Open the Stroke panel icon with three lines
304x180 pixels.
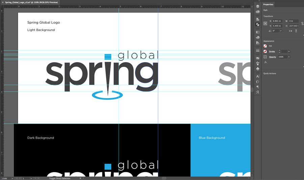point(258,50)
